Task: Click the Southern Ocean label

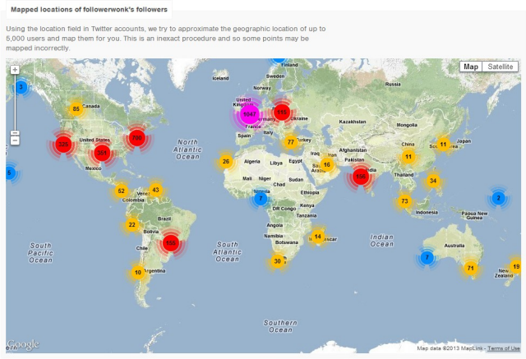Action: pyautogui.click(x=280, y=326)
